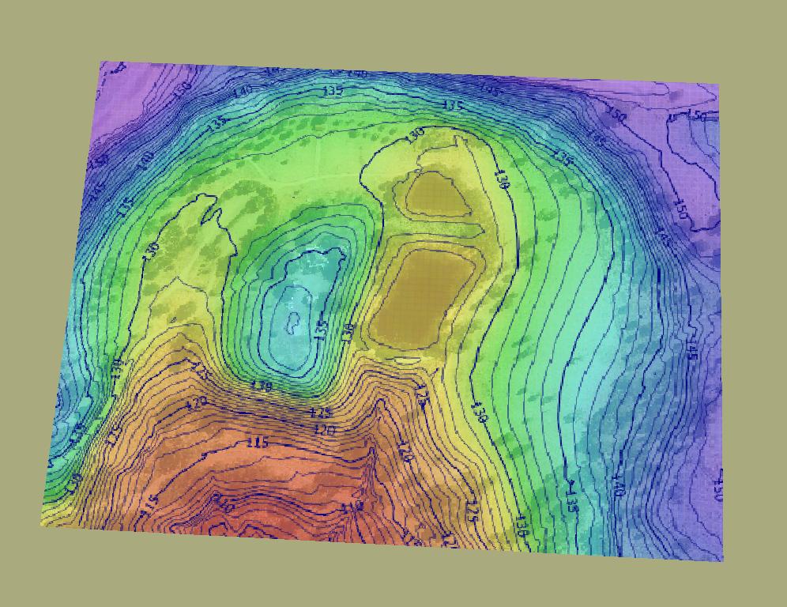The image size is (787, 607).
Task: Select the 130 label on the left slope
Action: [152, 251]
